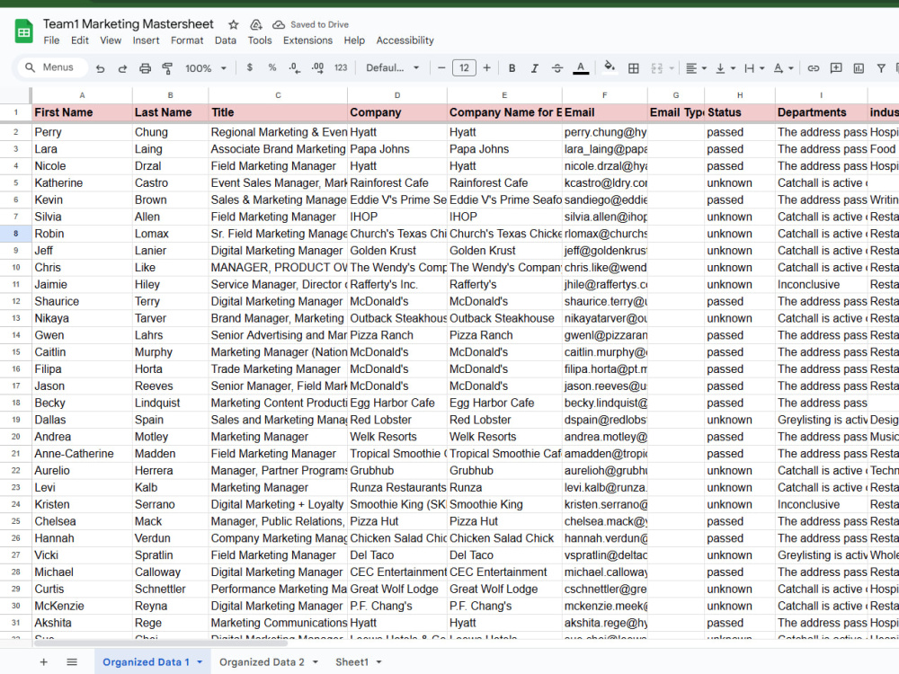Open the font family dropdown

coord(392,68)
